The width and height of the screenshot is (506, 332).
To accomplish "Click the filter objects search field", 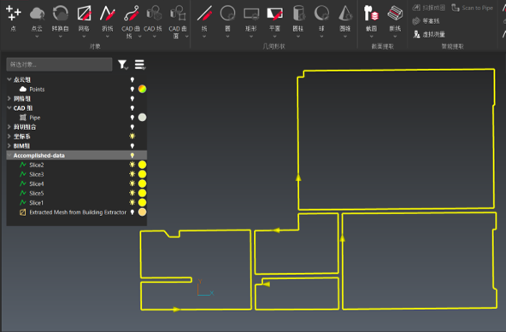I will 59,65.
